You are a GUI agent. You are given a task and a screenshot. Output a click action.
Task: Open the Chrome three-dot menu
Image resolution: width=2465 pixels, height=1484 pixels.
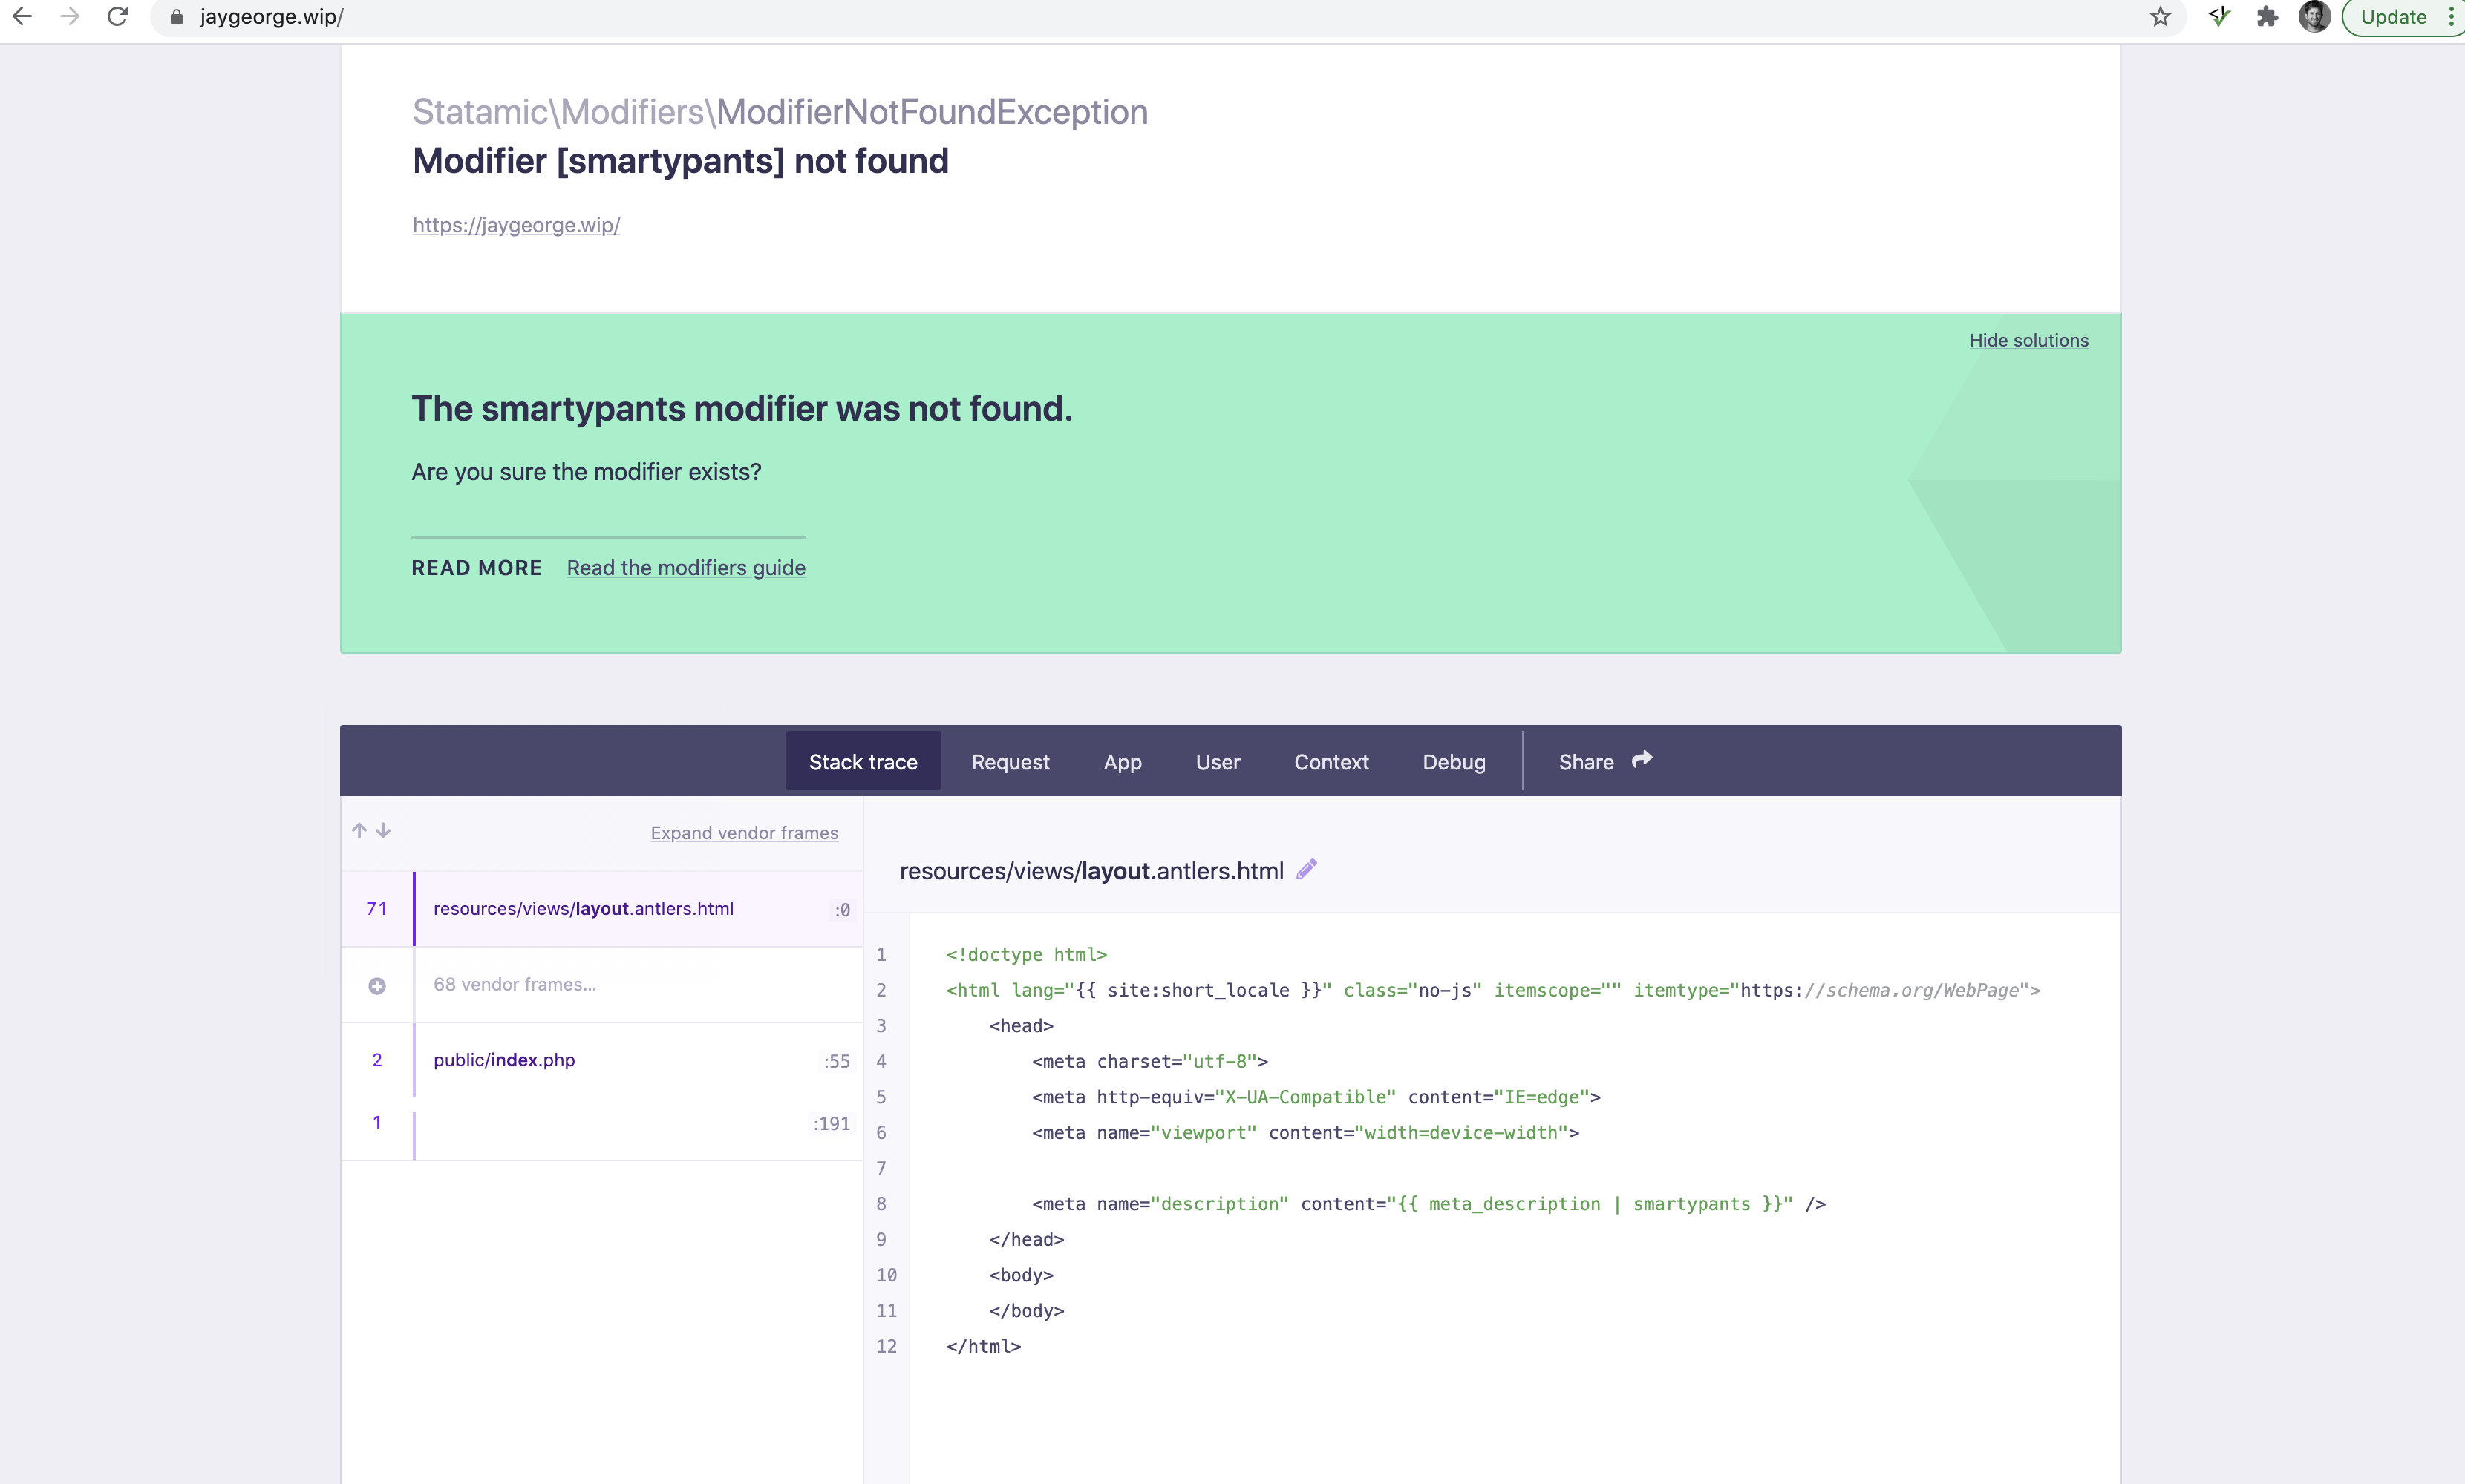pos(2448,17)
